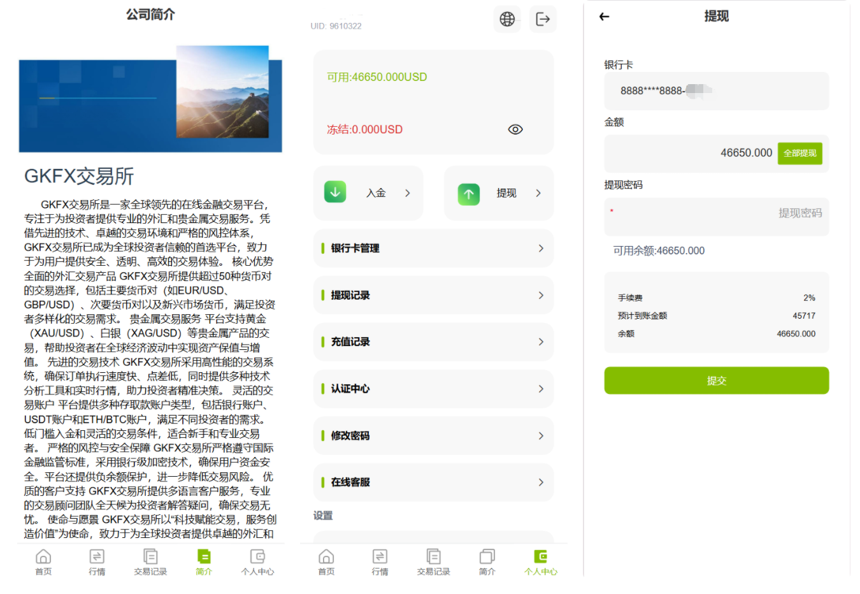Expand the 银行卡管理 entry
Image resolution: width=860 pixels, height=594 pixels.
[433, 249]
